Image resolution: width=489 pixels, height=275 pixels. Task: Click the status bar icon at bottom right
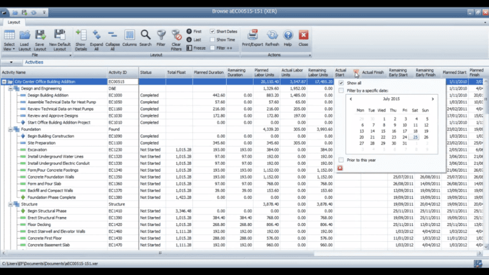coord(478,264)
